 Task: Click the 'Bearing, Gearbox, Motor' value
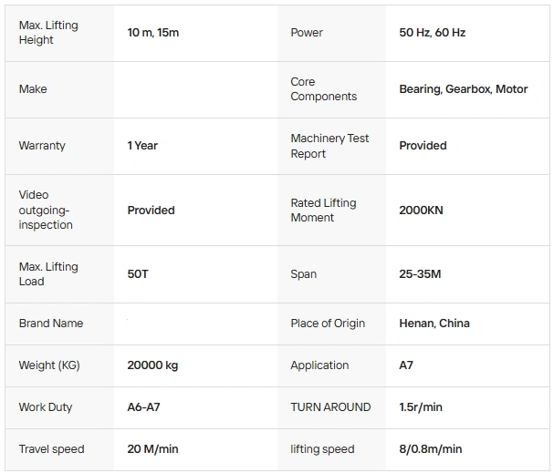pos(463,89)
